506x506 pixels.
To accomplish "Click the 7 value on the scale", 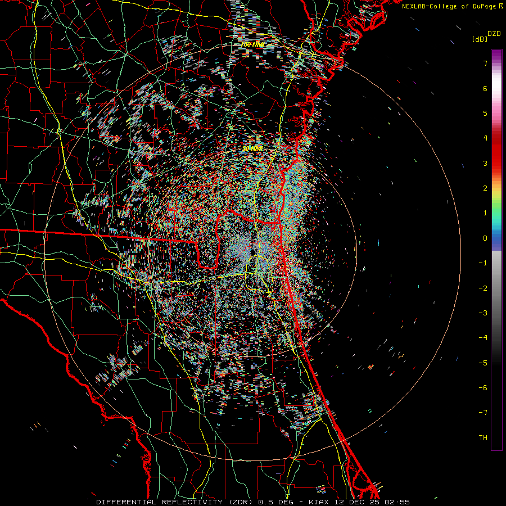I will 485,63.
